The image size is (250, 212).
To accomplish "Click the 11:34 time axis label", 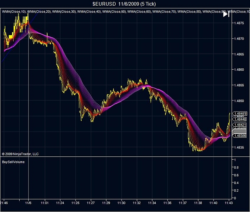I will (152, 203).
